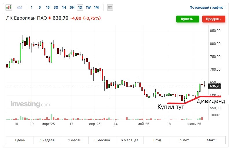This screenshot has height=150, width=232.
Task: Show the 3 месяца range
Action: point(102,140)
